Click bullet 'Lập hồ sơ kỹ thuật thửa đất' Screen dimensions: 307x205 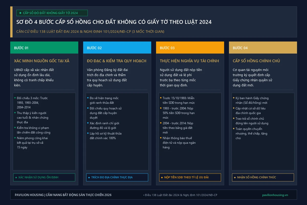(104, 136)
